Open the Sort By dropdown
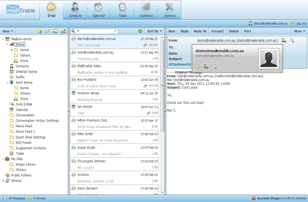The image size is (308, 202). (154, 31)
